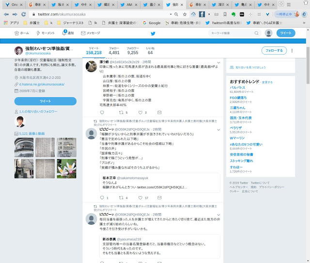Open the new tab plus icon
This screenshot has width=310, height=263.
pyautogui.click(x=281, y=3)
